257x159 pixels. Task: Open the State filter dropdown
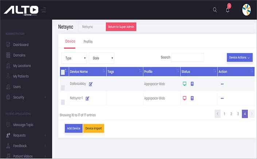click(101, 58)
